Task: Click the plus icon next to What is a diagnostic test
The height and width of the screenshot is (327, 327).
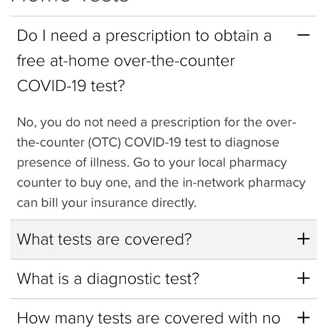Action: (x=303, y=278)
